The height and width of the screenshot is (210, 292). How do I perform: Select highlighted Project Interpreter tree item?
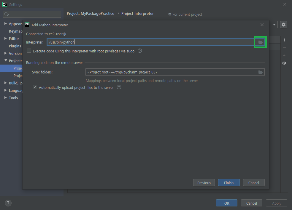tap(11, 68)
